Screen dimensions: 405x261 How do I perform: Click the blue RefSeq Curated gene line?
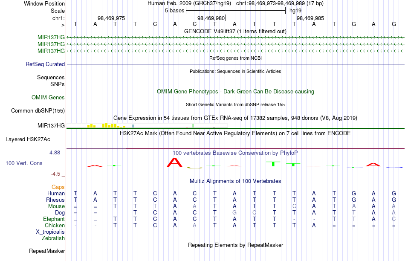click(x=236, y=64)
